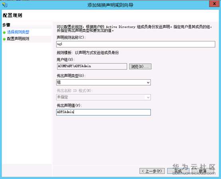Click the 上一步(P) button

152,171
